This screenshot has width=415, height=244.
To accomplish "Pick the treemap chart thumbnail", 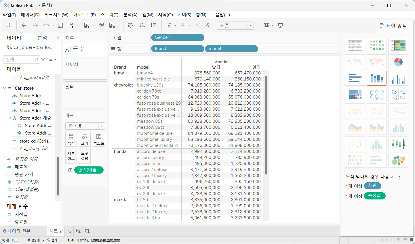I will (x=355, y=95).
